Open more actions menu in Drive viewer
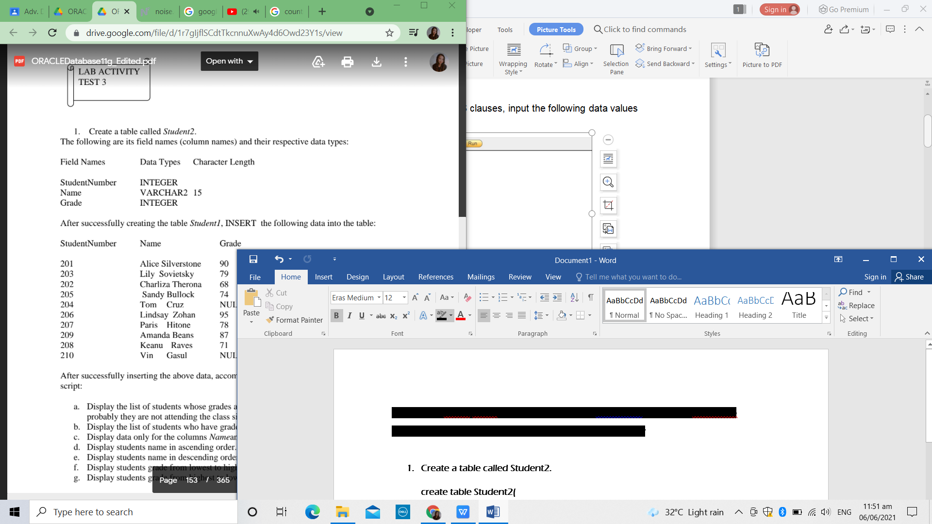Screen dimensions: 932x524 click(x=406, y=62)
